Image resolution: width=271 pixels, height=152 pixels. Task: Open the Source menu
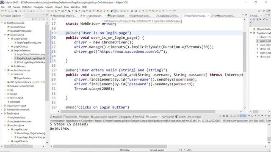(x=17, y=7)
